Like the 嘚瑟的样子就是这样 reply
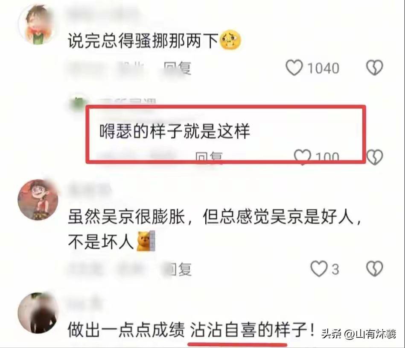The width and height of the screenshot is (405, 348). click(x=303, y=157)
